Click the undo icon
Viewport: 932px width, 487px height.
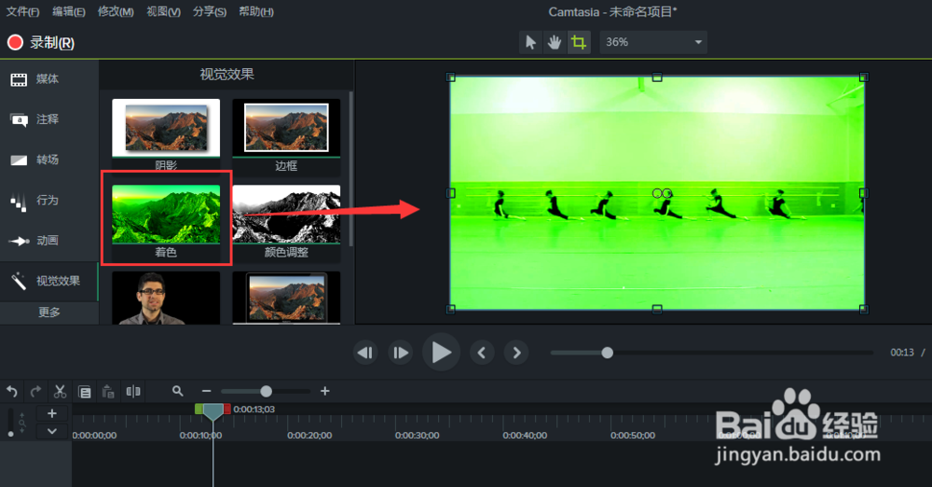coord(12,391)
